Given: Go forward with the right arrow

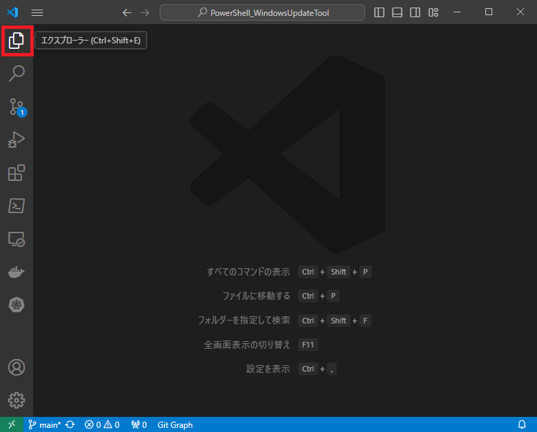Looking at the screenshot, I should click(145, 12).
